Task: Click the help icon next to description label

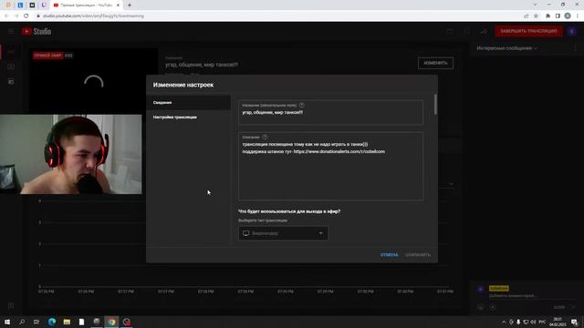Action: coord(265,138)
